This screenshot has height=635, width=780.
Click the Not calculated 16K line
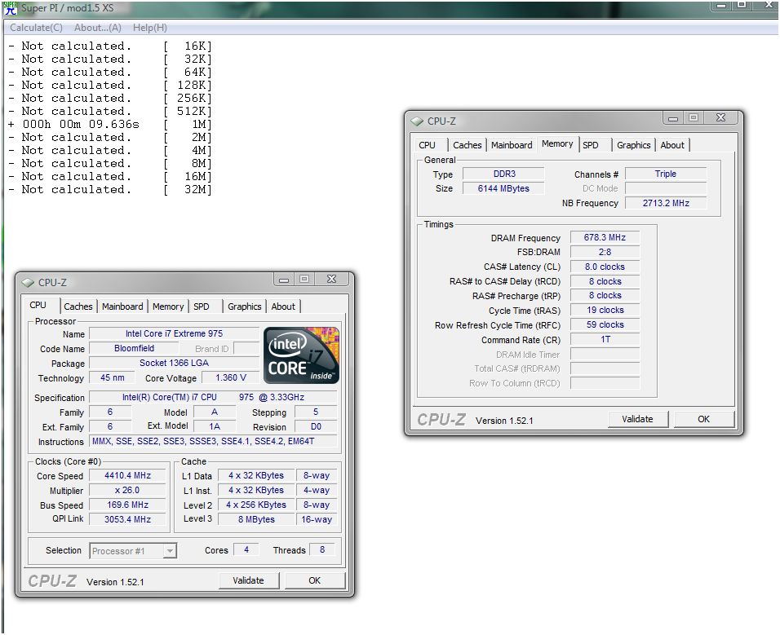(110, 46)
